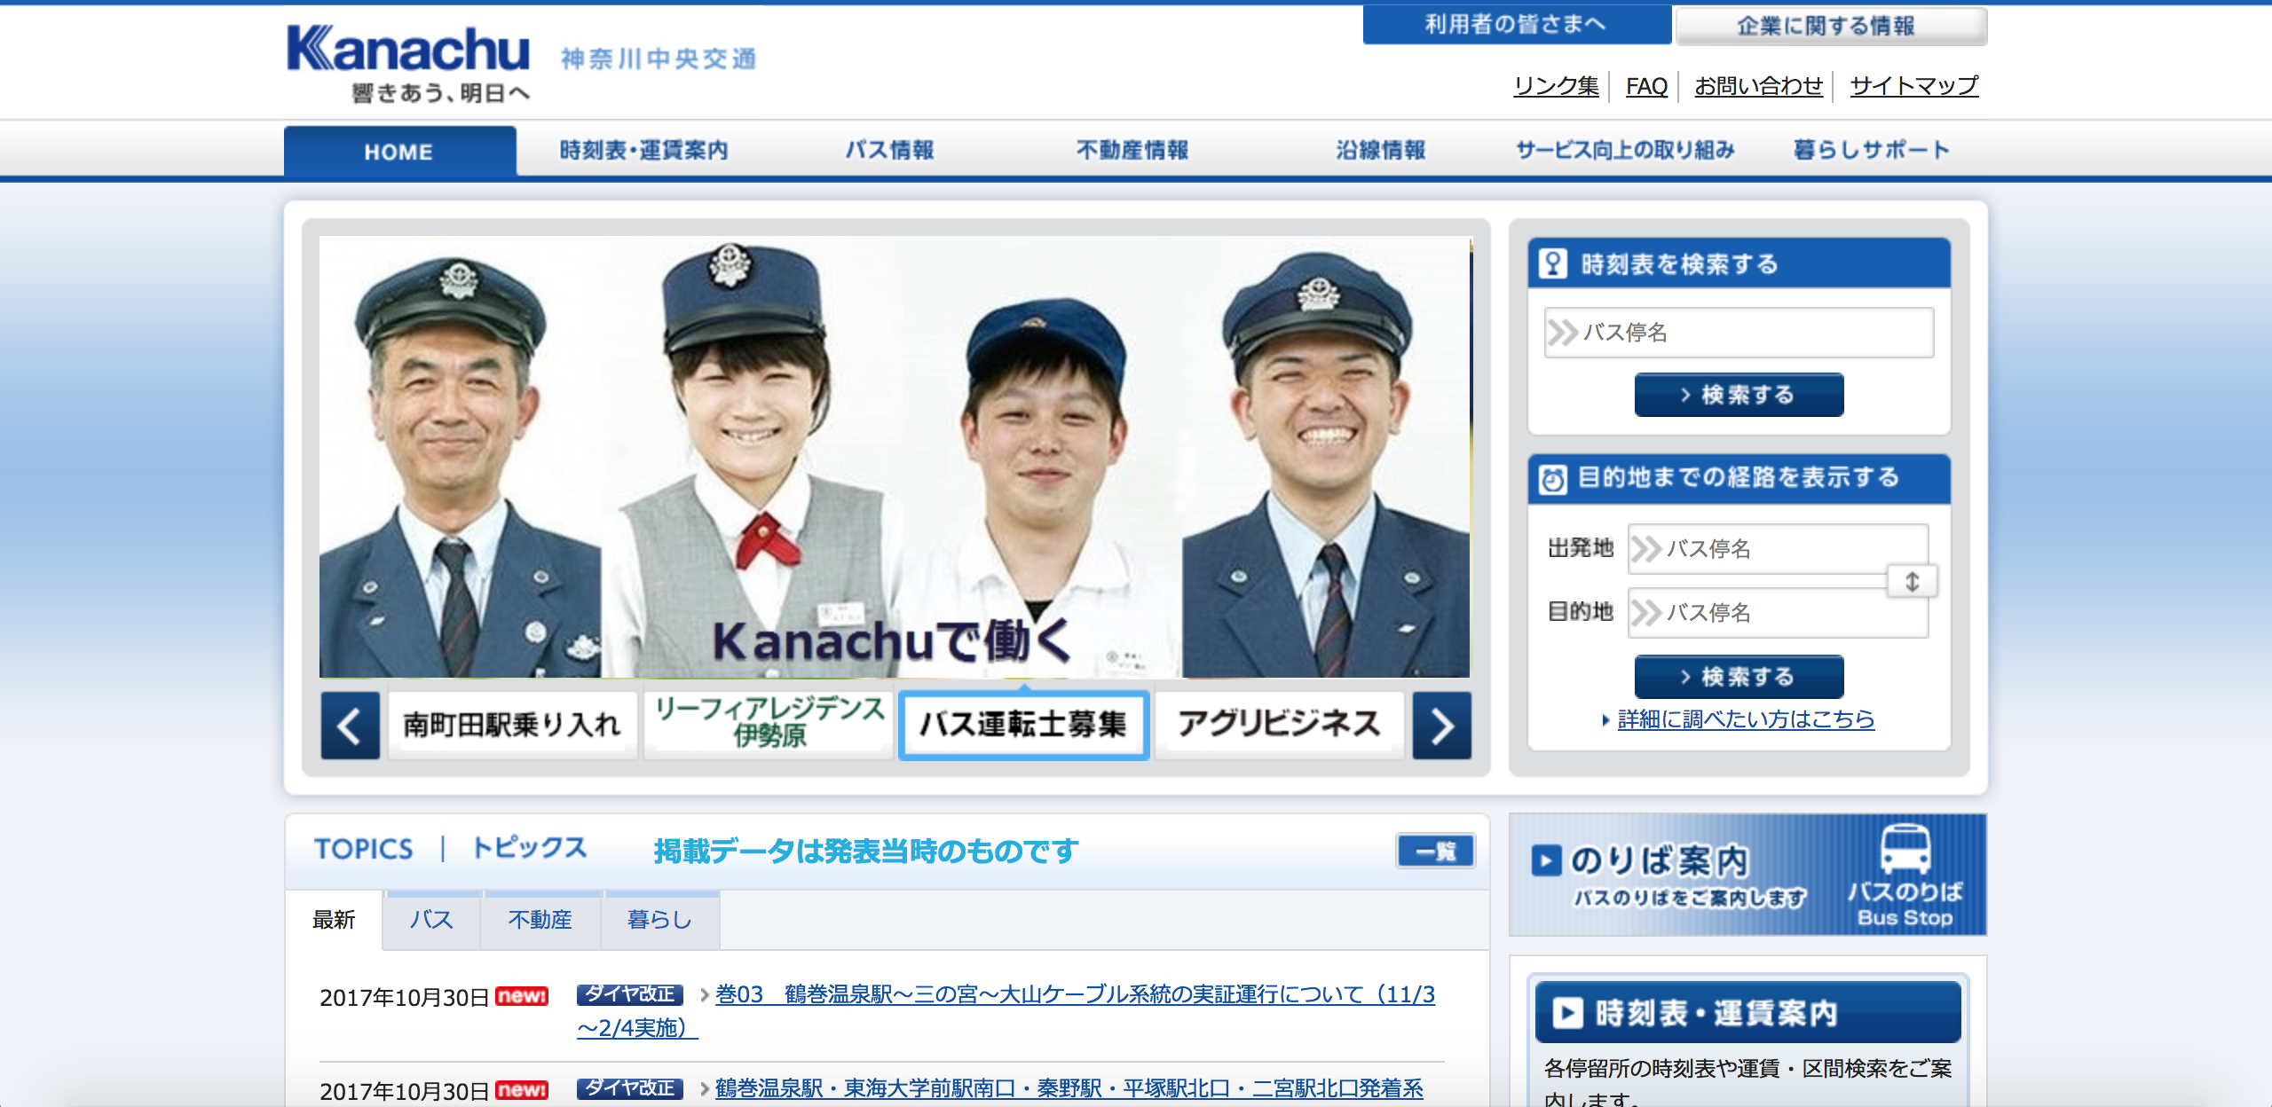Click play icon on 時刻表・運賃案内 banner

(x=1567, y=1013)
